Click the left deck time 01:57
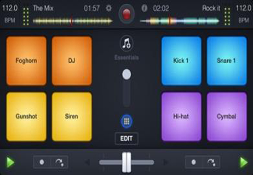253x175 pixels. pos(92,8)
